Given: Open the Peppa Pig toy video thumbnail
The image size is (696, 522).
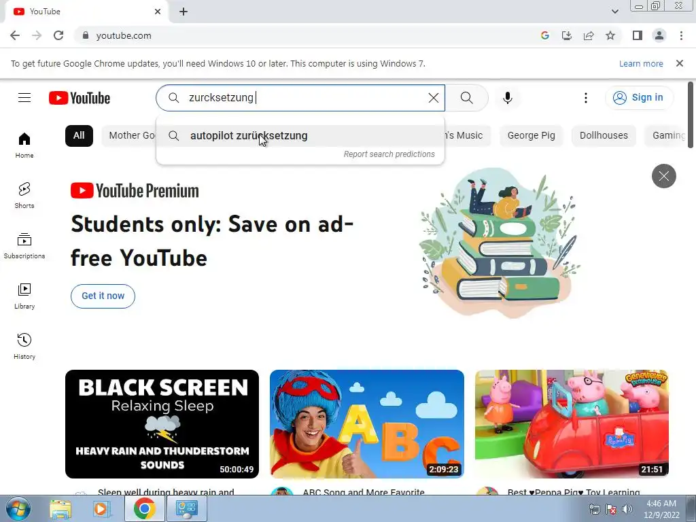Looking at the screenshot, I should click(572, 424).
